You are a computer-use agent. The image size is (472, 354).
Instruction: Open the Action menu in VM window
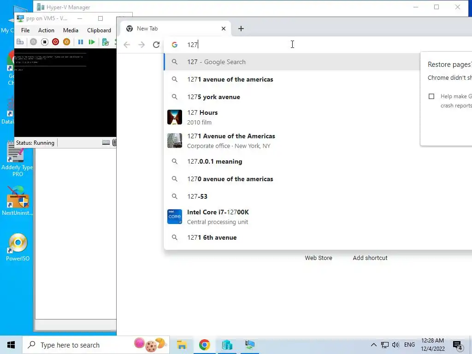tap(46, 30)
